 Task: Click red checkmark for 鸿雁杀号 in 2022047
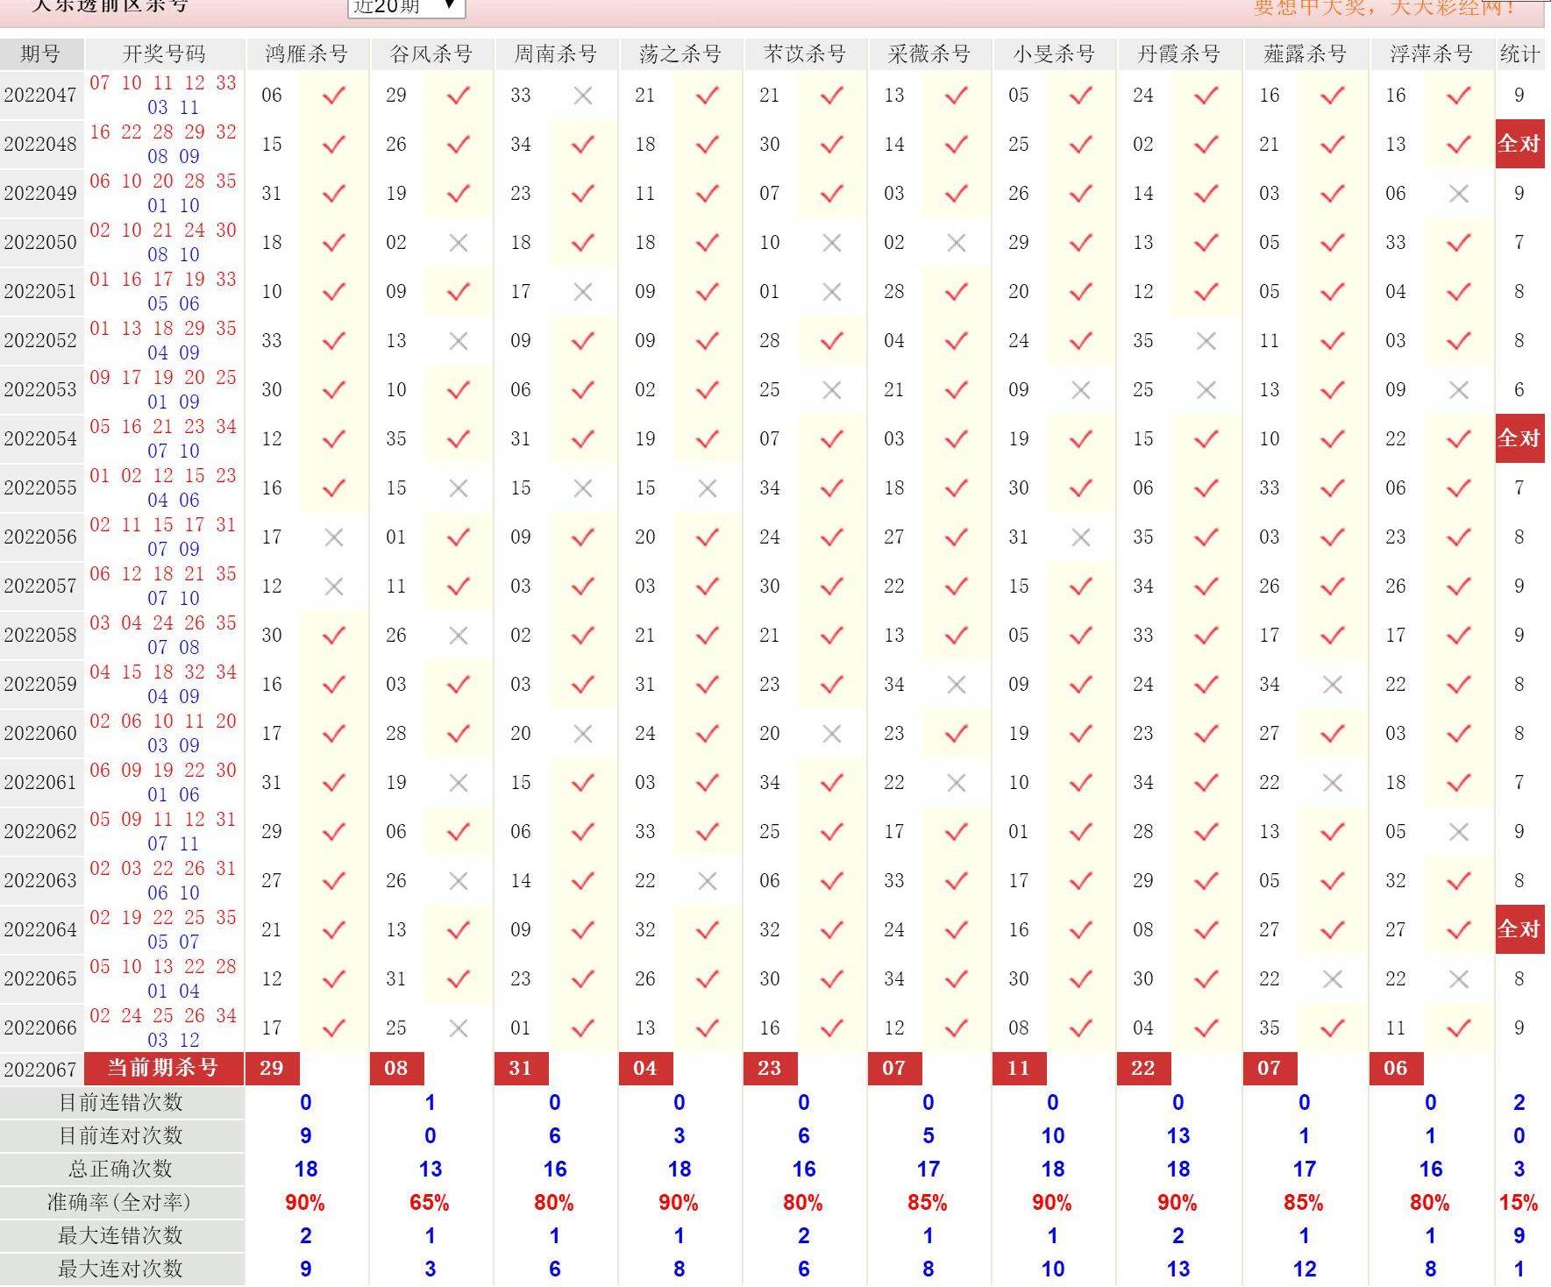[334, 96]
